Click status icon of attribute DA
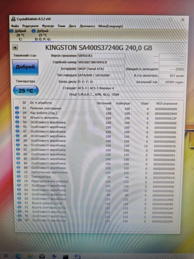 pyautogui.click(x=19, y=189)
